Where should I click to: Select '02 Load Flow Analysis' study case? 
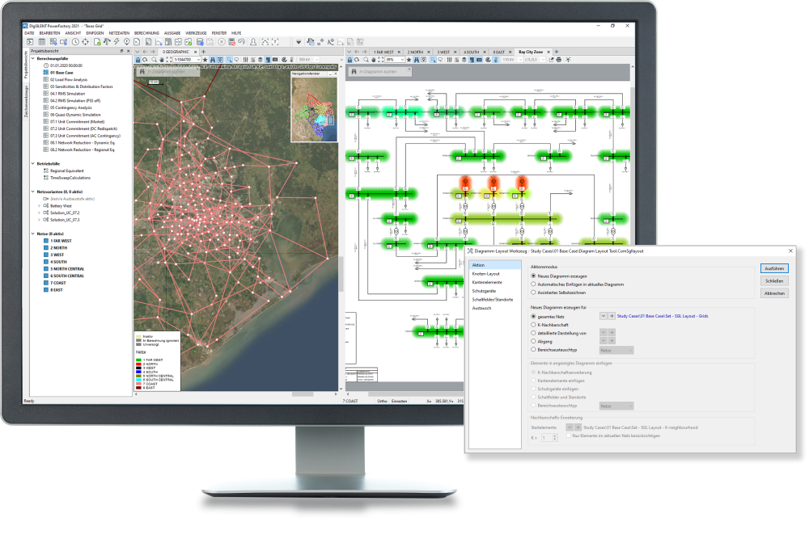(x=69, y=80)
